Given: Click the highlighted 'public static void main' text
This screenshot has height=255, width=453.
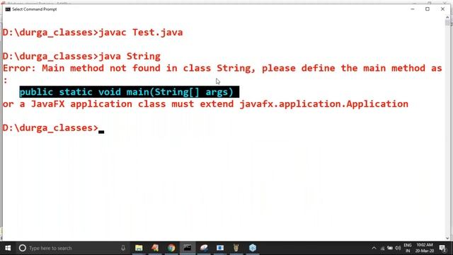Looking at the screenshot, I should (x=129, y=92).
